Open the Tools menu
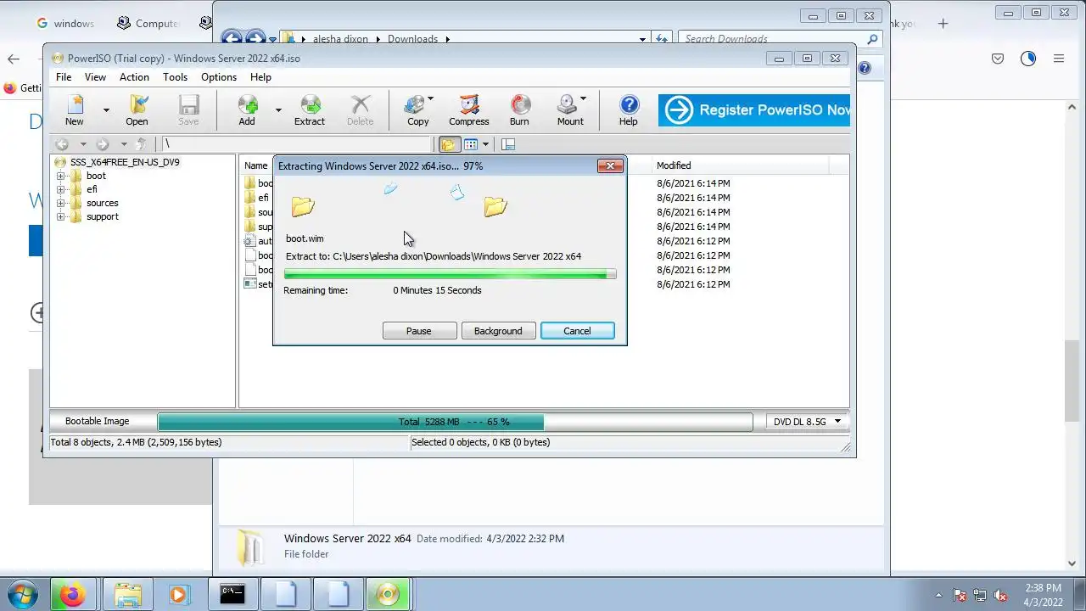Image resolution: width=1086 pixels, height=611 pixels. (175, 77)
